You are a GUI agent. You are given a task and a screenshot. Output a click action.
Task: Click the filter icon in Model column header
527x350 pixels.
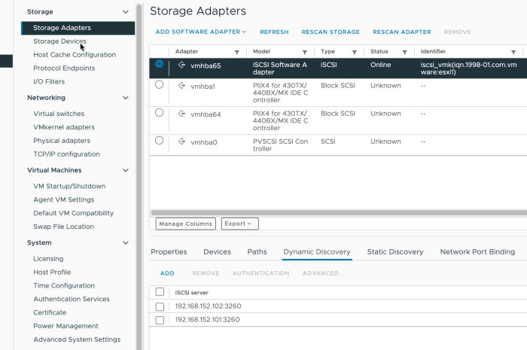click(304, 52)
